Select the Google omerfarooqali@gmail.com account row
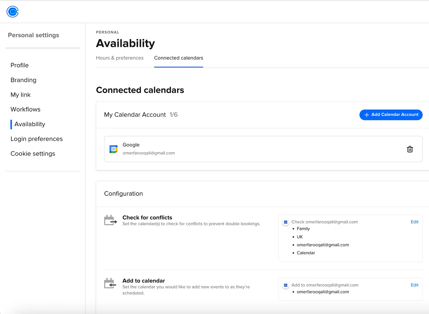This screenshot has height=314, width=429. click(x=263, y=149)
